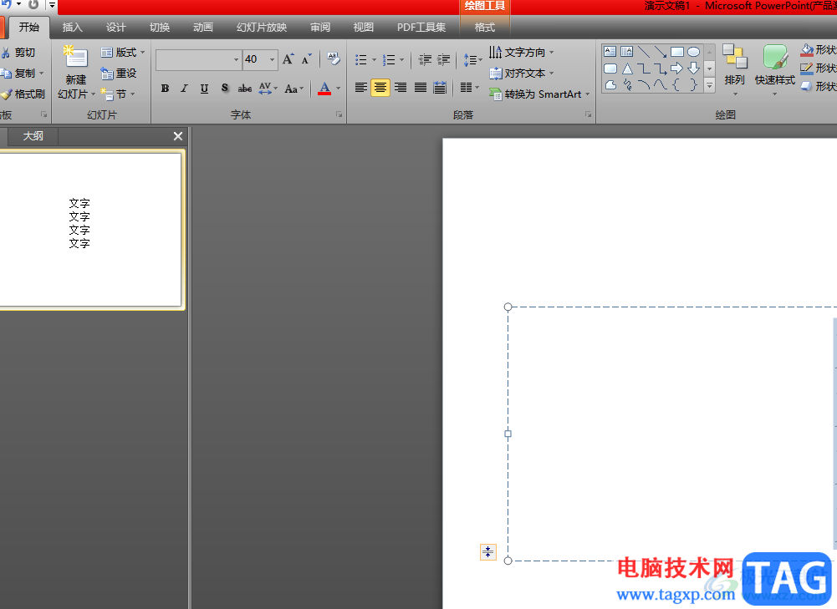Select right arrow shape in gallery
Screen dimensions: 837x609
[676, 69]
